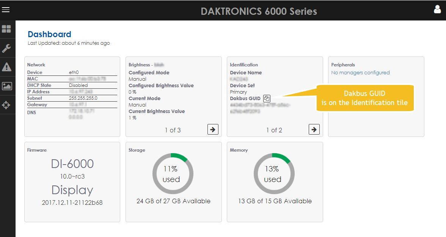Open the hamburger menu
Screen dimensions: 446x237
[x=6, y=10]
